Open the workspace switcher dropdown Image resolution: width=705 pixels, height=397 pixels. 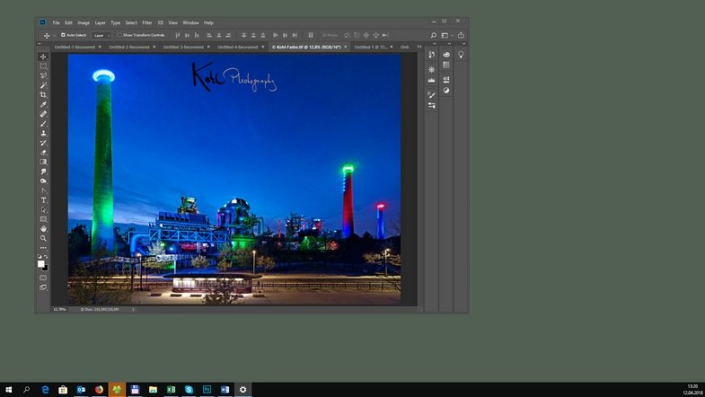click(x=447, y=35)
